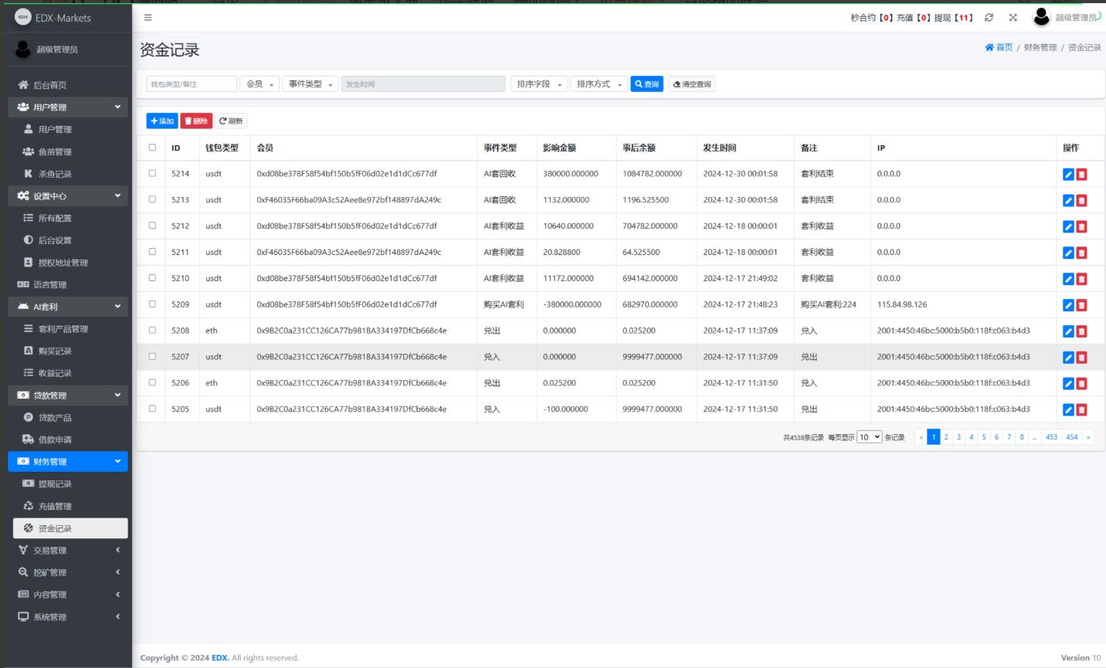Click the 钱包类型/备注 search input field
1106x668 pixels.
coord(192,84)
